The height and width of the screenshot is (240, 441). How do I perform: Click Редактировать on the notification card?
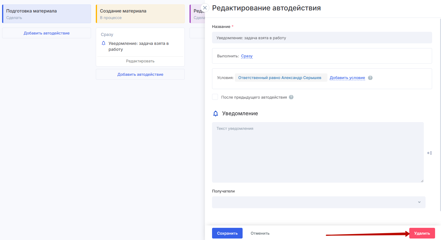tap(140, 61)
